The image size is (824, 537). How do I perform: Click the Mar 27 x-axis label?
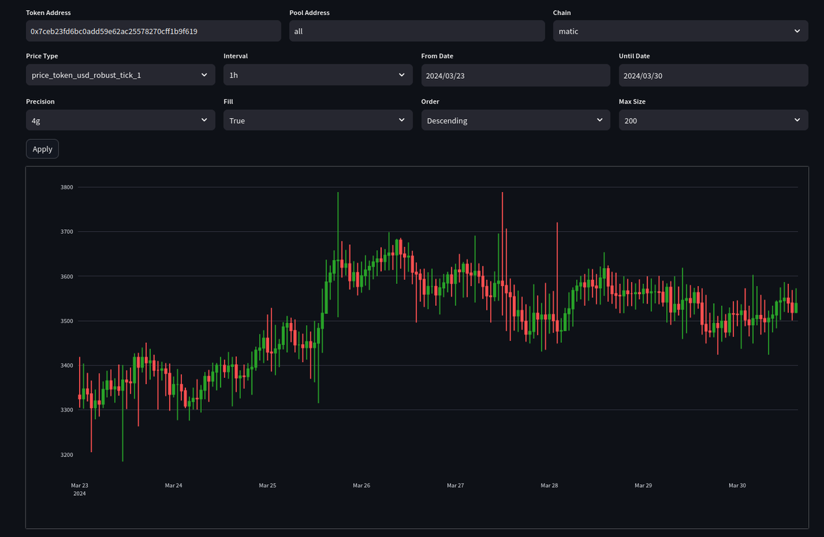[x=455, y=486]
